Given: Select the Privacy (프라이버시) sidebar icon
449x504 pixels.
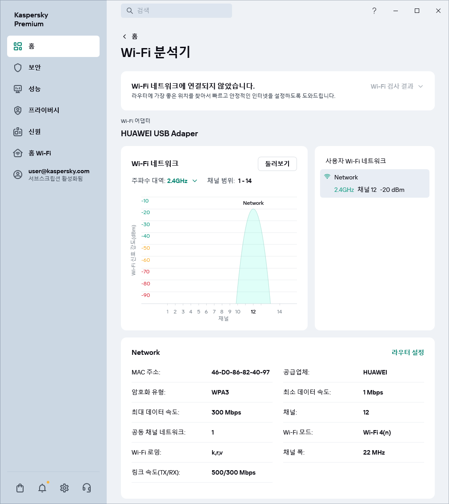Looking at the screenshot, I should pyautogui.click(x=17, y=110).
